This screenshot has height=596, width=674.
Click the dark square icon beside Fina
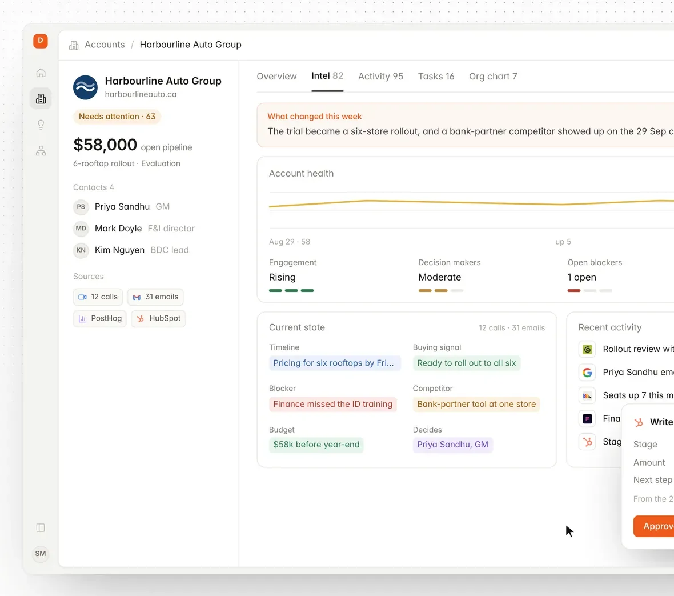point(587,419)
